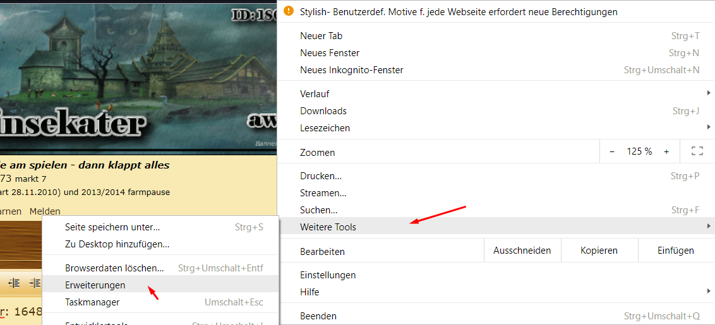Open Weitere Tools submenu
The height and width of the screenshot is (325, 715).
click(496, 227)
